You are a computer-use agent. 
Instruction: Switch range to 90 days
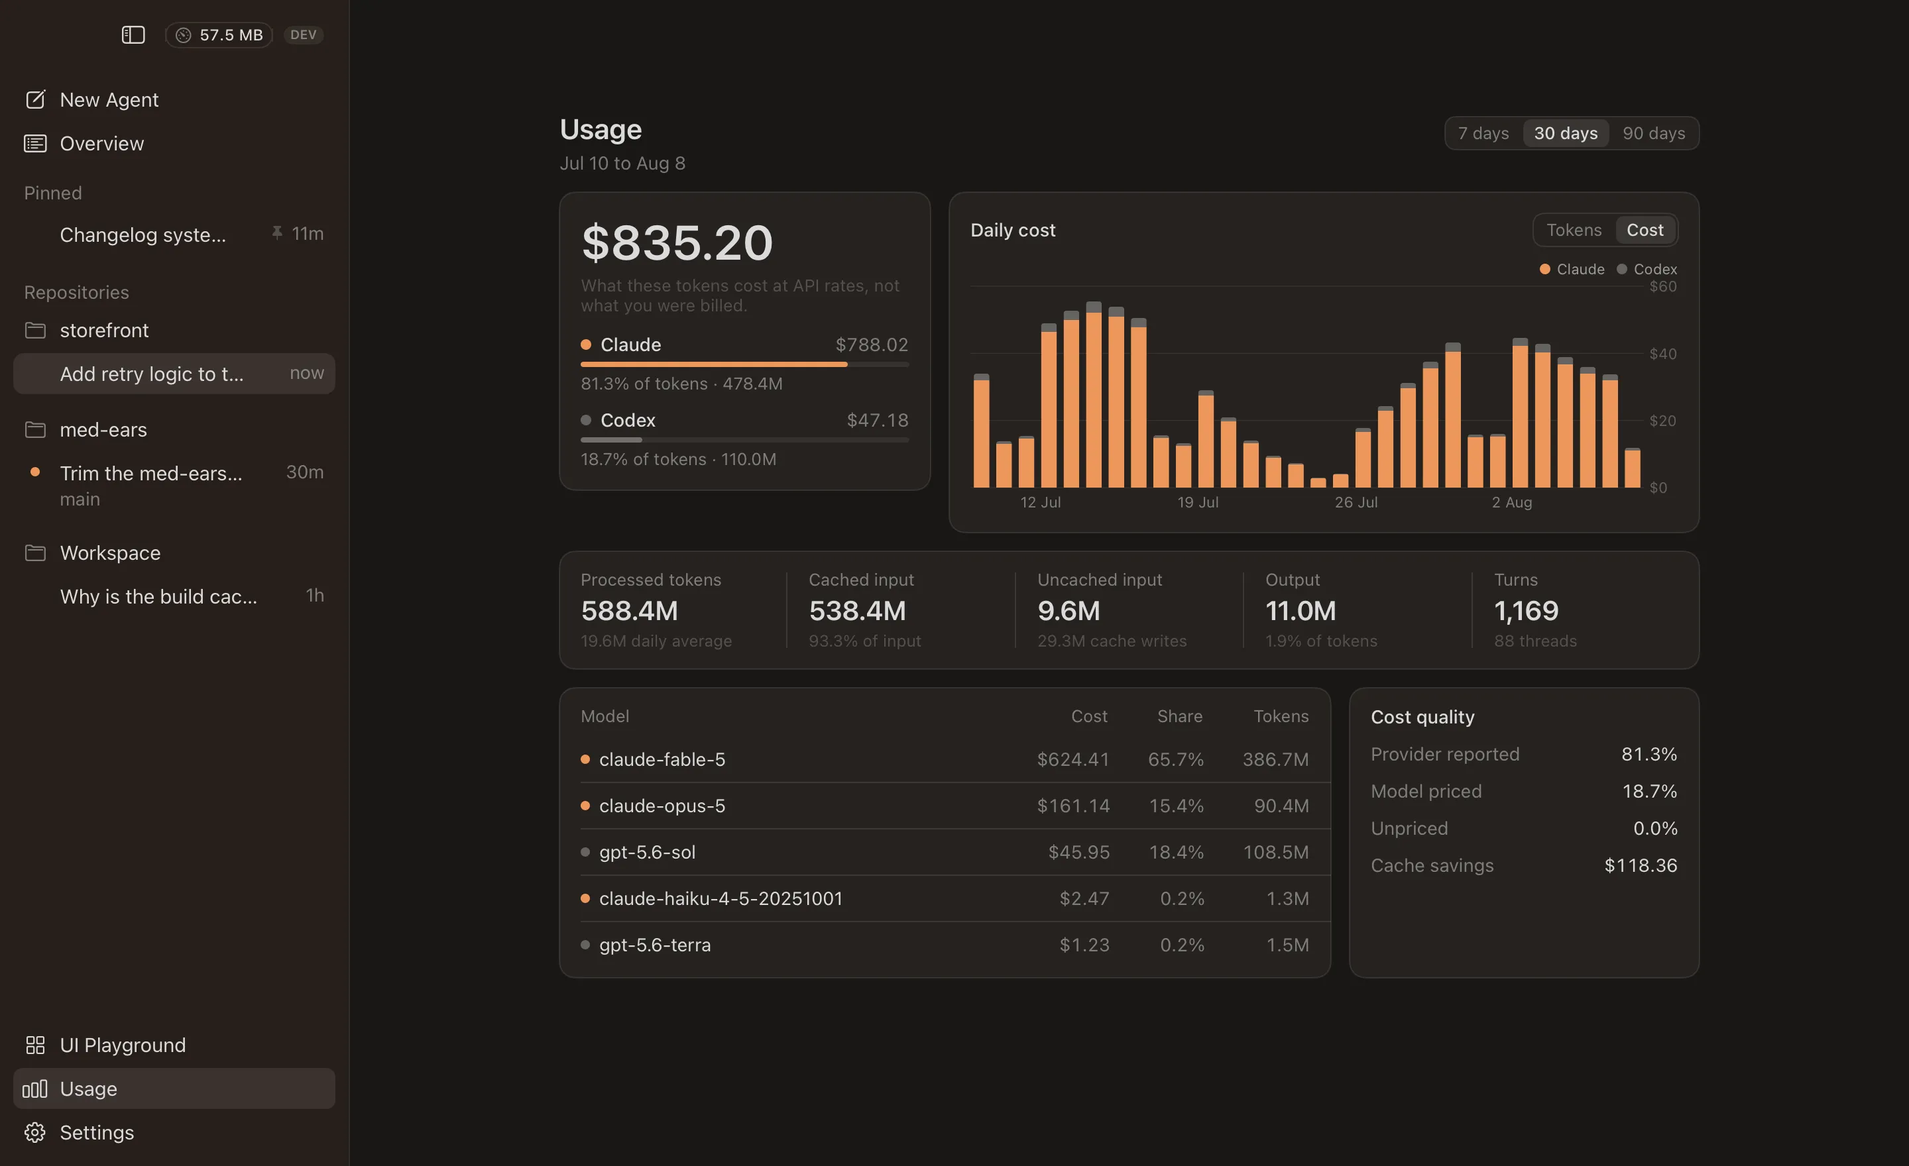coord(1653,133)
